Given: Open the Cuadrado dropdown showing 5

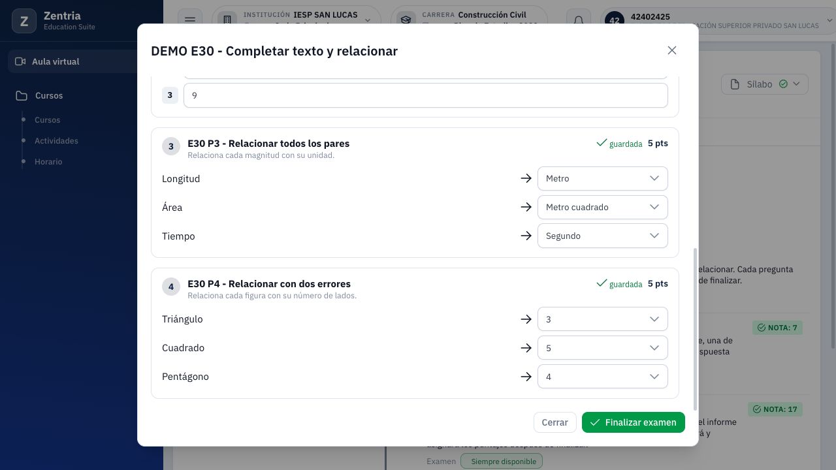Looking at the screenshot, I should 602,348.
